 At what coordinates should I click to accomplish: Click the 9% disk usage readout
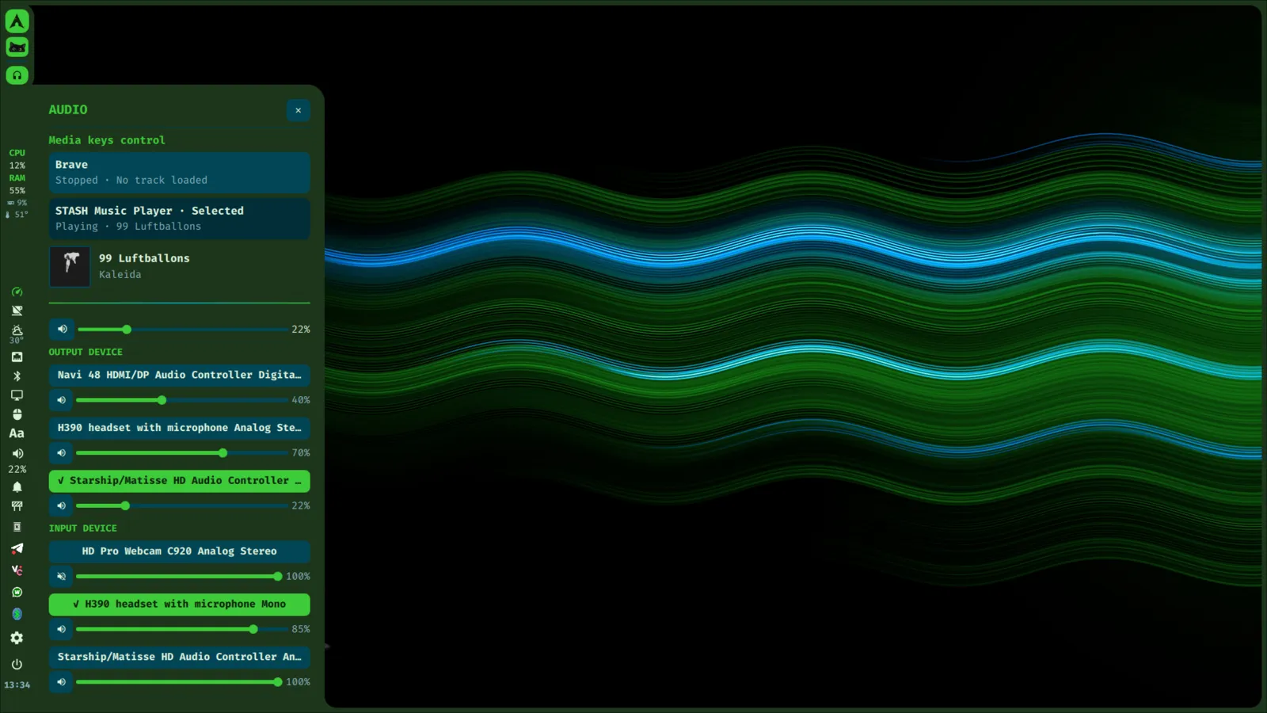[17, 203]
